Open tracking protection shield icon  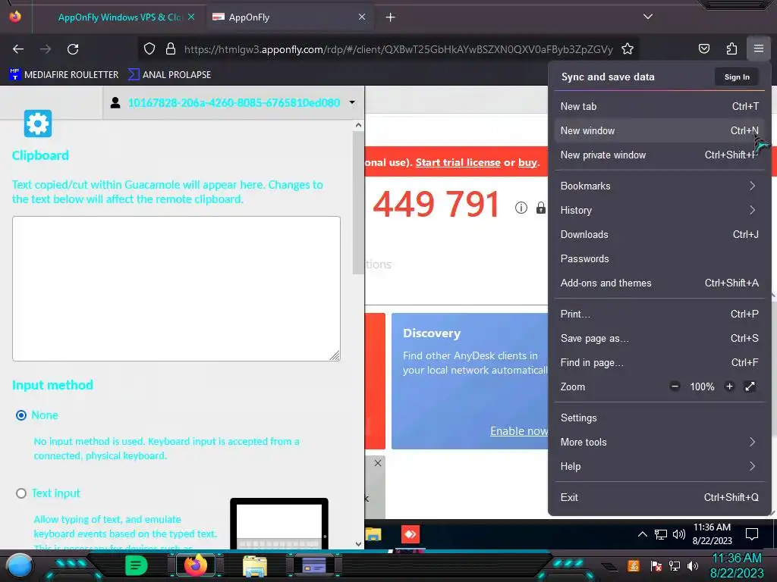coord(149,49)
